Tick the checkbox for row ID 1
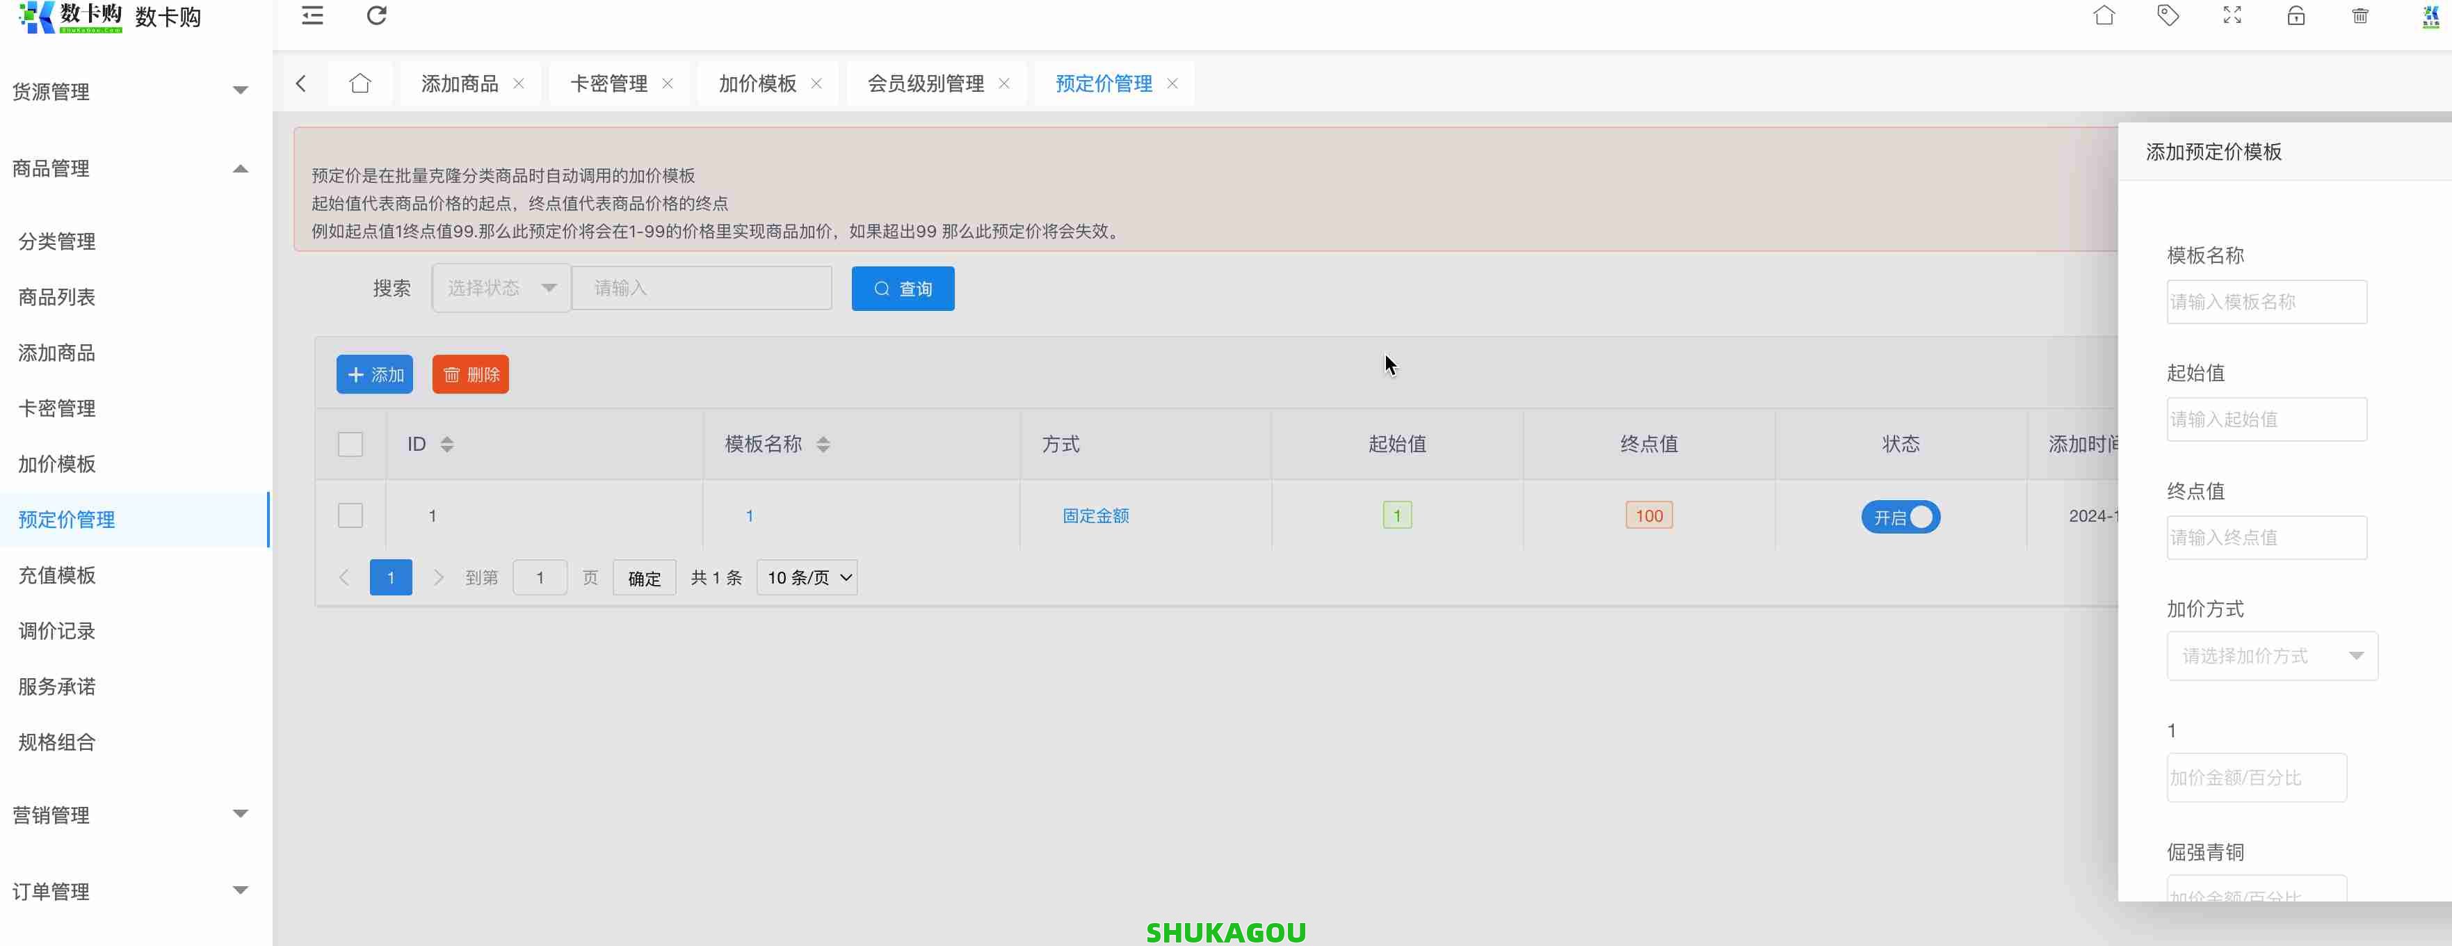 pos(350,515)
